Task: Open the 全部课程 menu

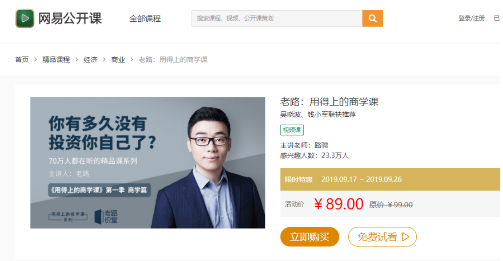Action: pos(145,19)
